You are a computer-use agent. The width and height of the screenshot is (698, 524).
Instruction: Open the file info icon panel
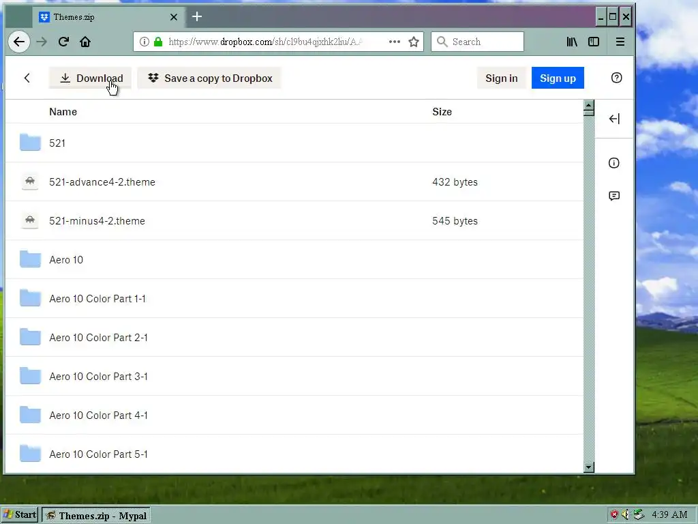614,163
